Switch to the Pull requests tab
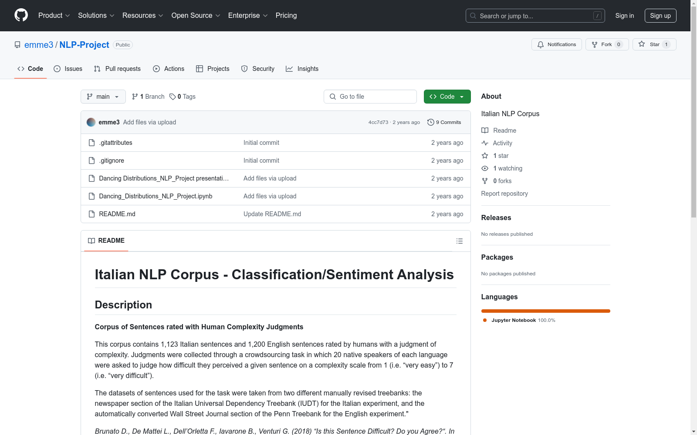 [117, 69]
